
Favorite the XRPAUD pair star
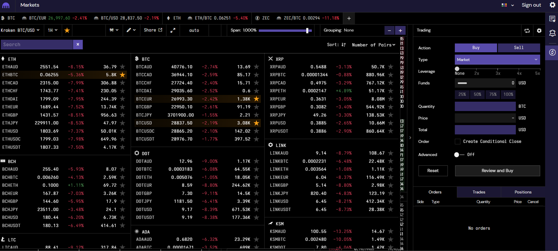(x=391, y=66)
